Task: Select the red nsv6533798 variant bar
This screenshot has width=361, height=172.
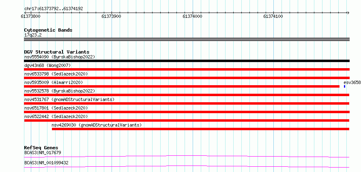Action: pos(187,78)
